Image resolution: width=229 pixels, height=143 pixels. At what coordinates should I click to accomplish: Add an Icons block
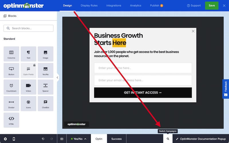click(x=28, y=104)
